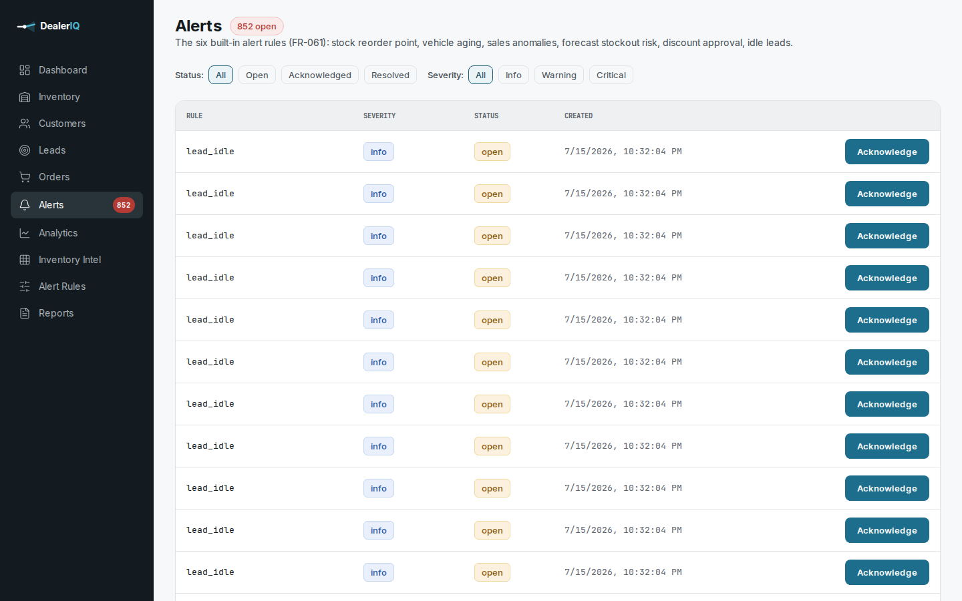Click the Inventory Intel table icon

pyautogui.click(x=25, y=260)
